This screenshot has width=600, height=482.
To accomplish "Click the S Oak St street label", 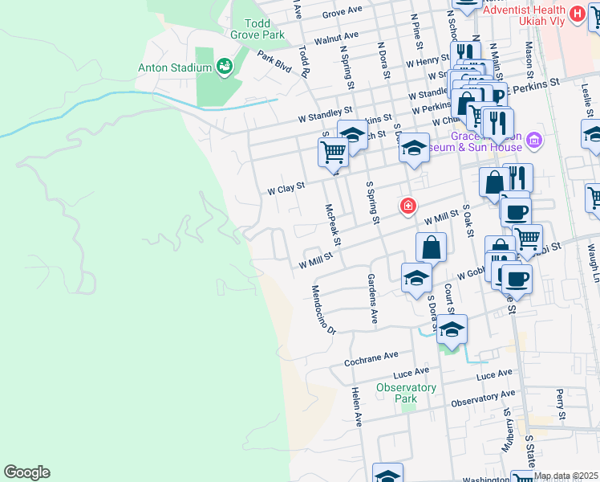I will [x=468, y=221].
